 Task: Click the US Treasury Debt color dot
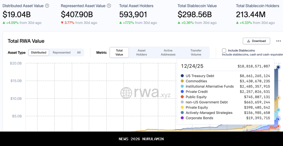pos(182,76)
